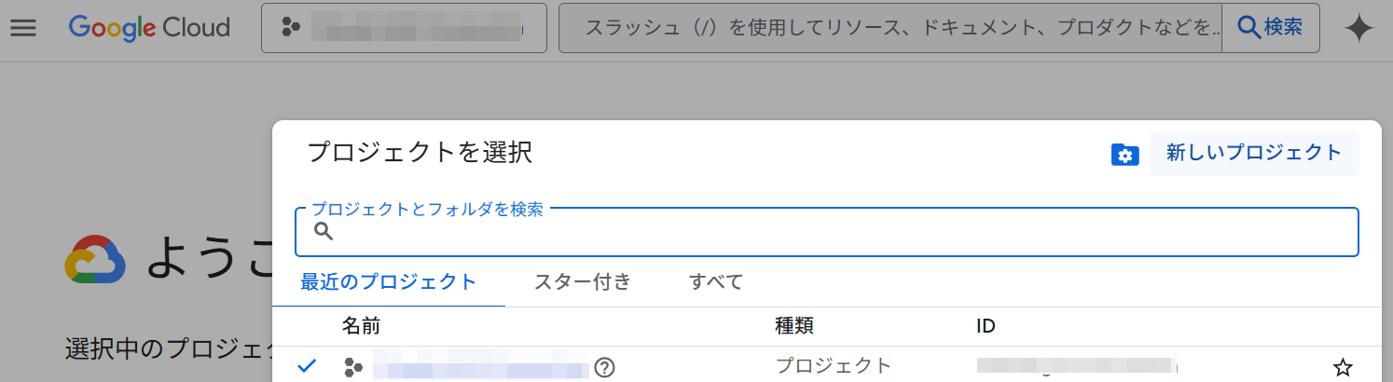Click the プロジェクトを選択 dialog title

pyautogui.click(x=421, y=152)
